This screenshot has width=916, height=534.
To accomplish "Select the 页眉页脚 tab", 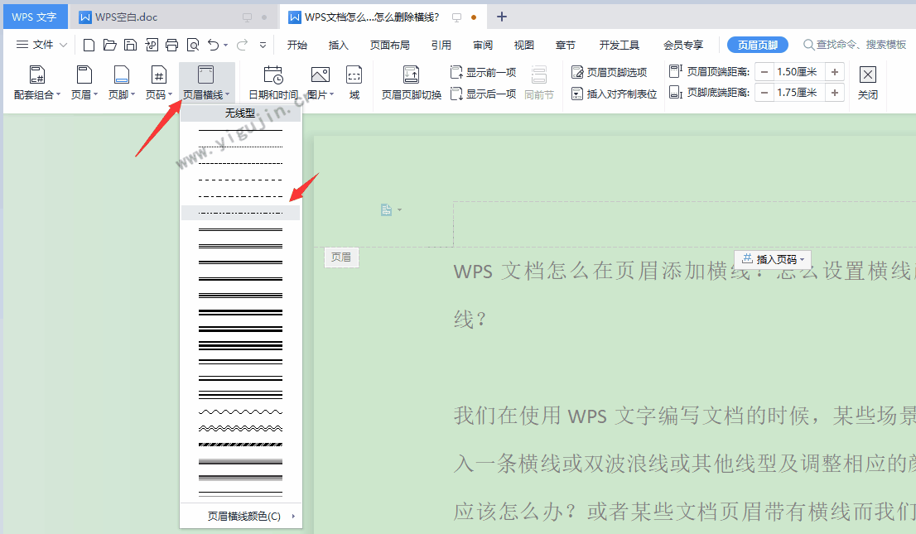I will (757, 45).
